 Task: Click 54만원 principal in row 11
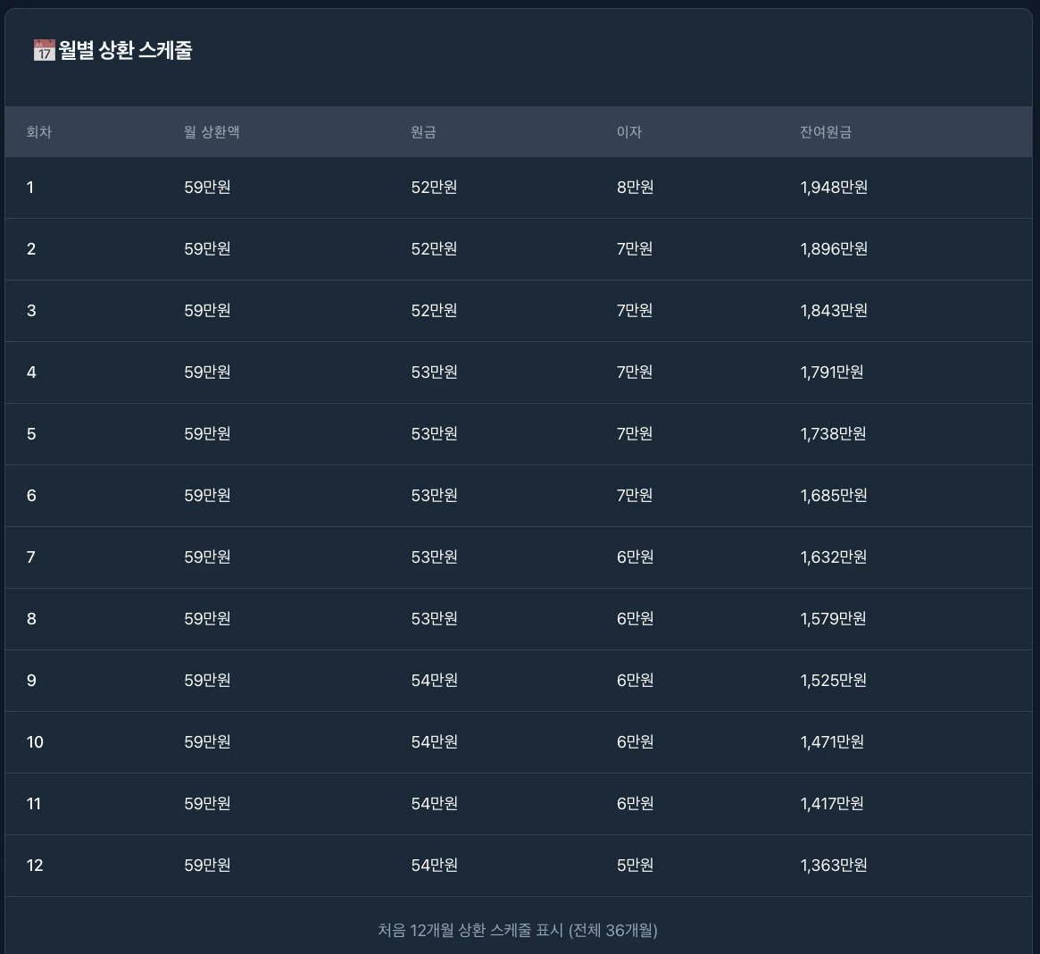coord(434,804)
